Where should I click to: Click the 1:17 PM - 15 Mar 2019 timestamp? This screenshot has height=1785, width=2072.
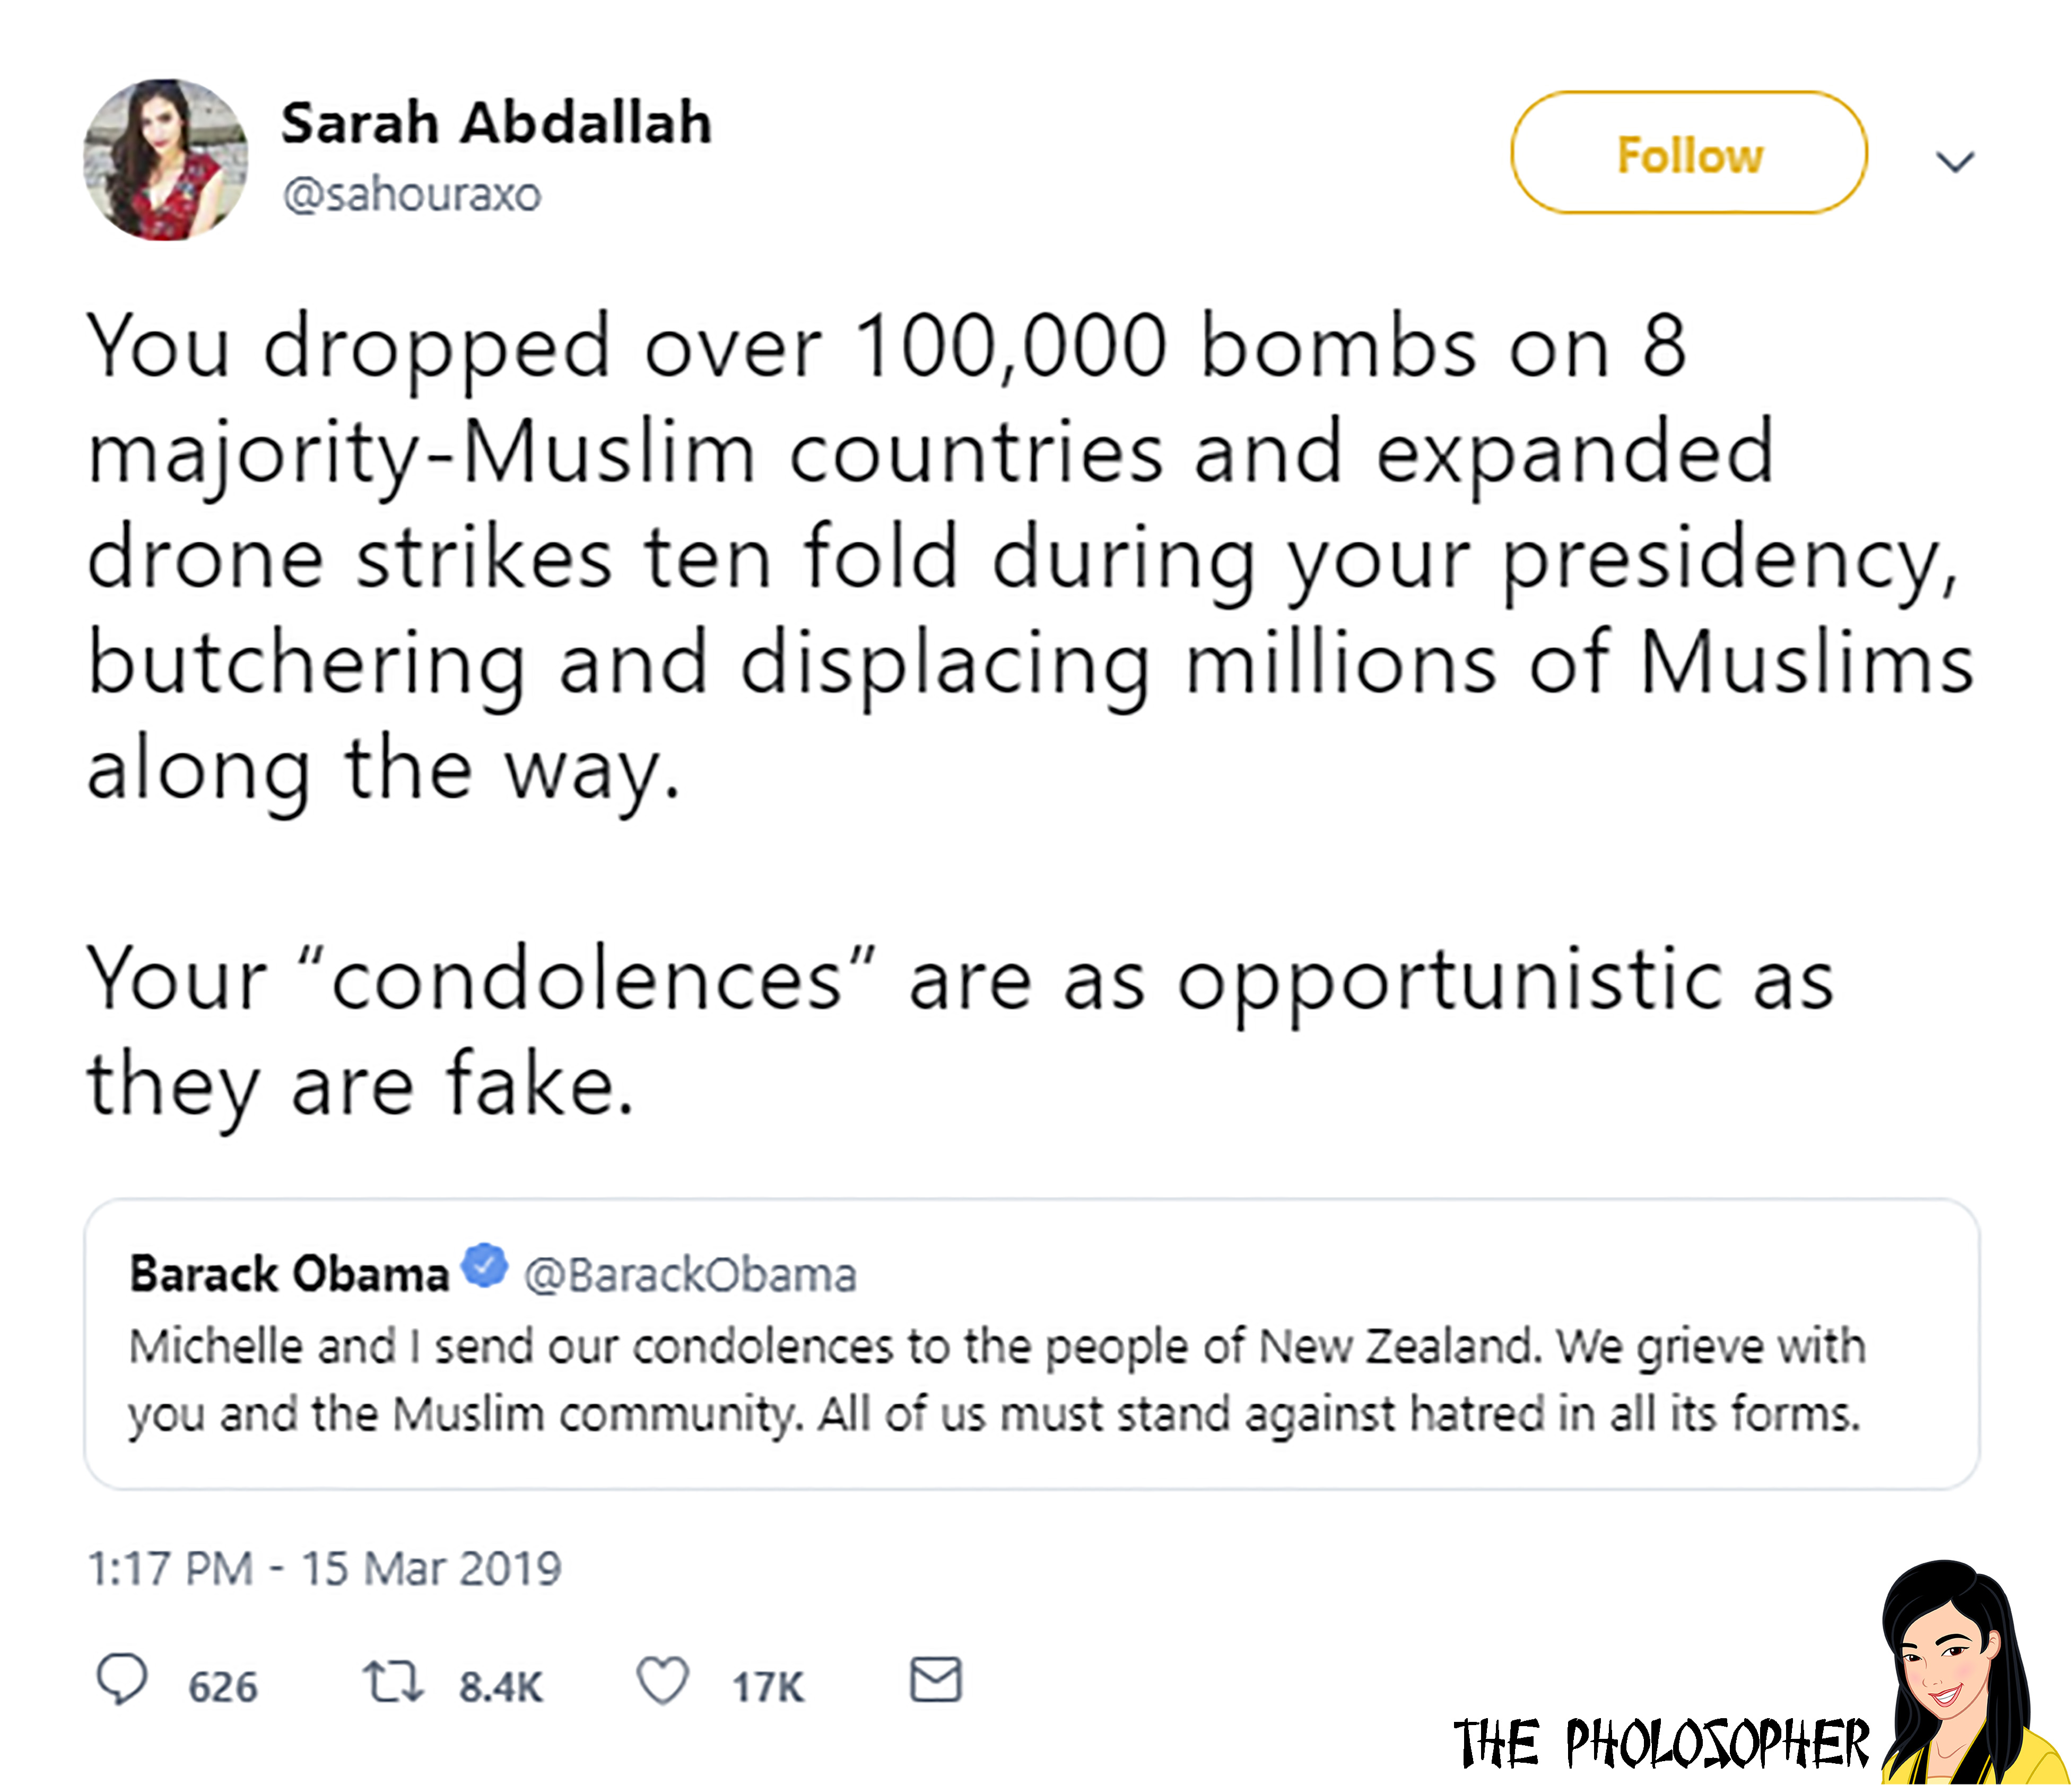(324, 1568)
